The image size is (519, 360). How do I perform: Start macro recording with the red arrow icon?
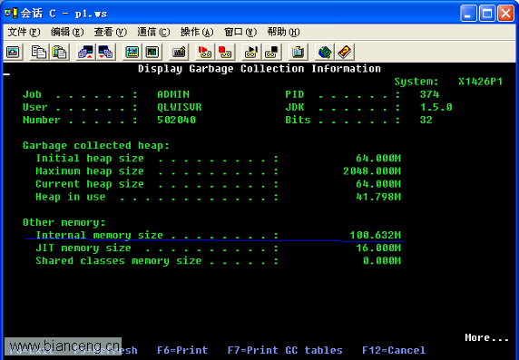(204, 52)
